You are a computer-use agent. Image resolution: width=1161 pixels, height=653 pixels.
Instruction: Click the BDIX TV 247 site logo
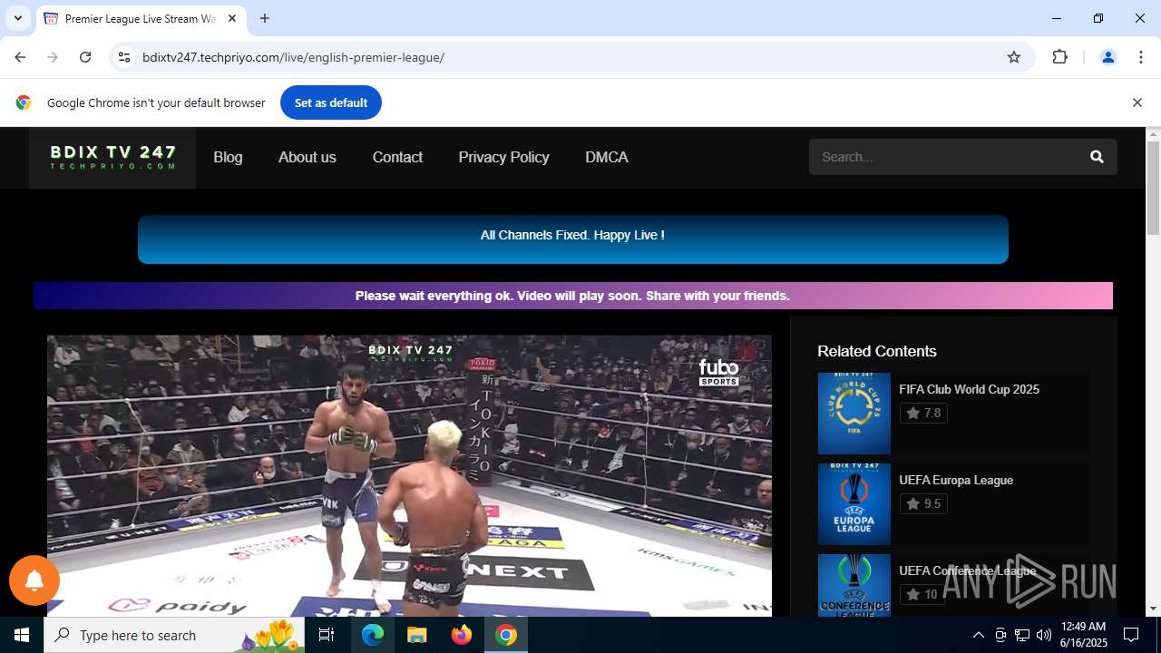tap(112, 158)
